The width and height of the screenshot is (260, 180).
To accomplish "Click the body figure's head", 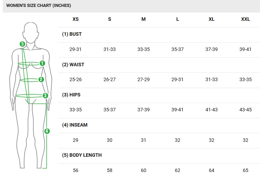I will tap(31, 32).
